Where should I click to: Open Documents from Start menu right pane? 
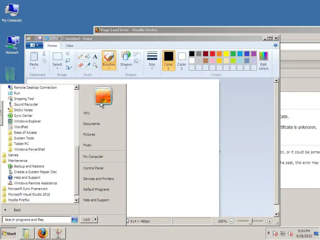coord(92,124)
